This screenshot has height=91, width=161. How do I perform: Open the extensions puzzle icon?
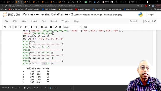pos(150,6)
